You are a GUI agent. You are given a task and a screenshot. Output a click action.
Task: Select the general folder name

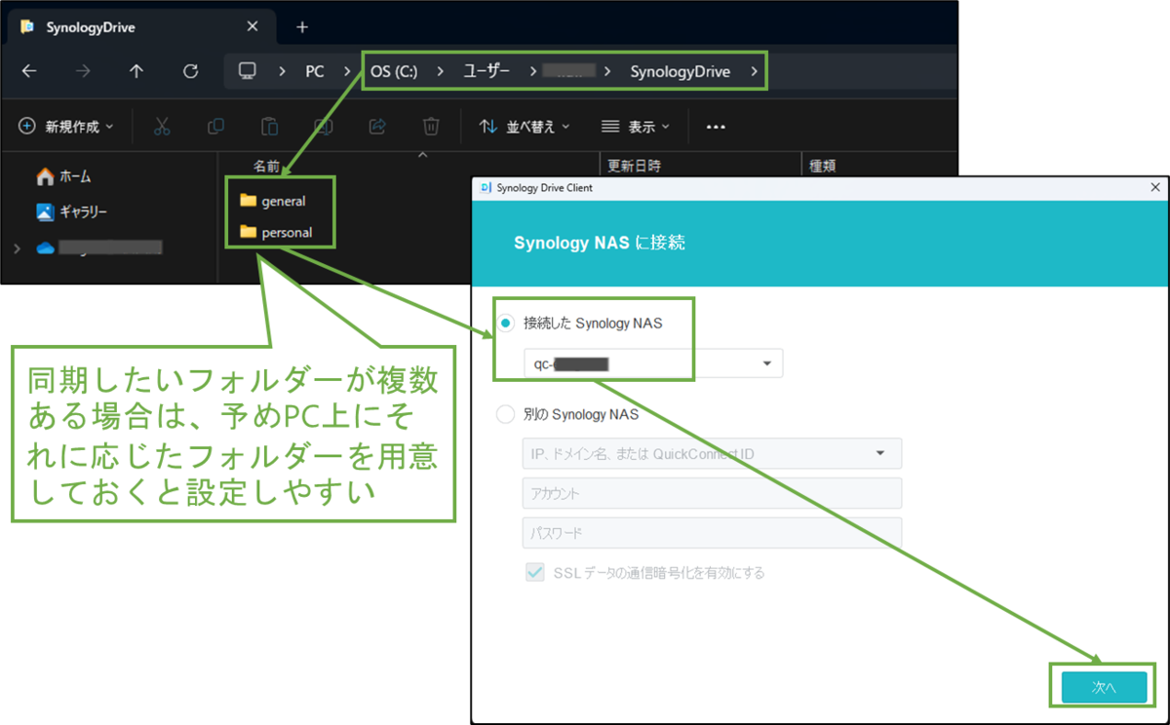point(284,201)
